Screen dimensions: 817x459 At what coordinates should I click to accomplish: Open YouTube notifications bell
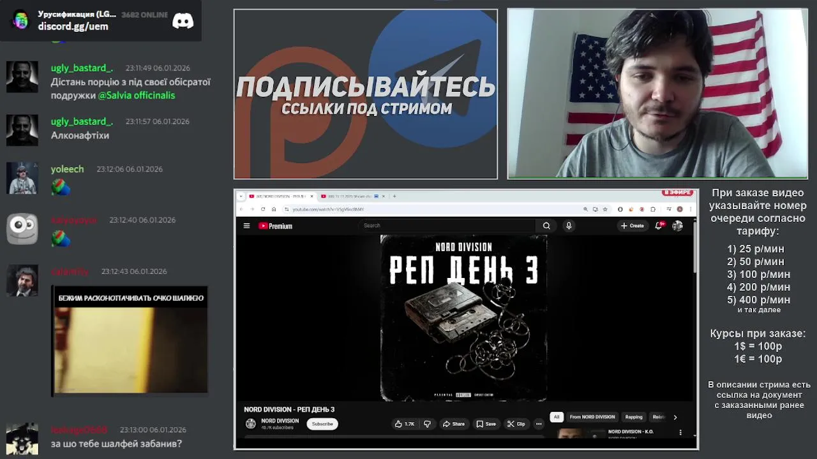(659, 226)
